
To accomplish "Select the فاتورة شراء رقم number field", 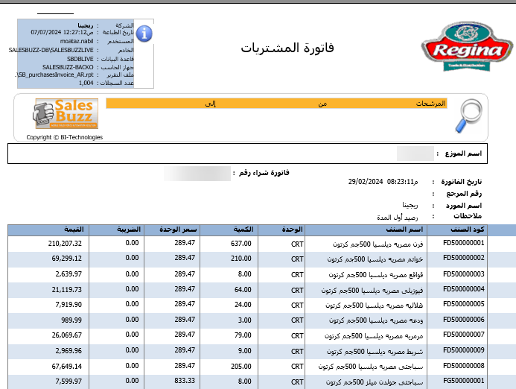I will point(197,174).
